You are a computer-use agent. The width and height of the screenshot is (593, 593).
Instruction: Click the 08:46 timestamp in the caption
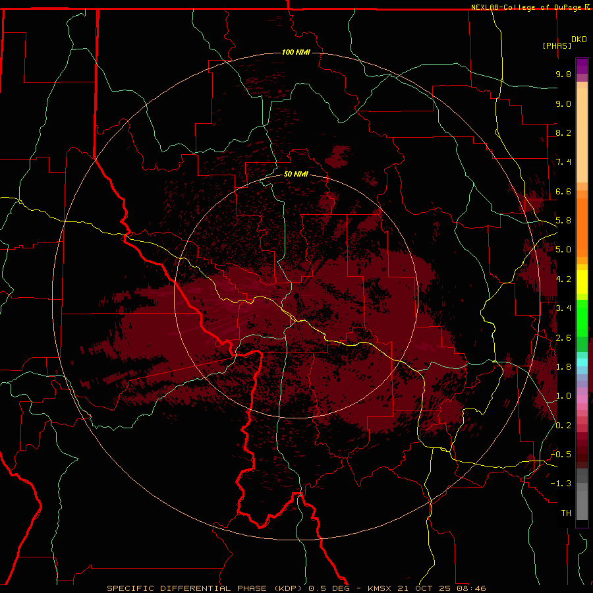coord(470,588)
